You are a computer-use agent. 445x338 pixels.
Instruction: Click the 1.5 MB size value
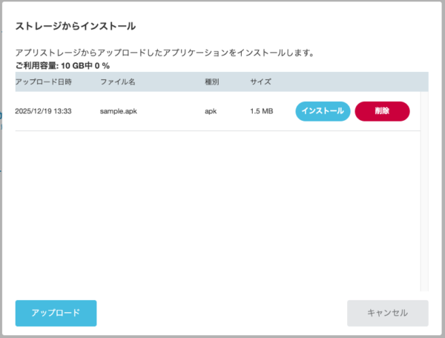261,111
